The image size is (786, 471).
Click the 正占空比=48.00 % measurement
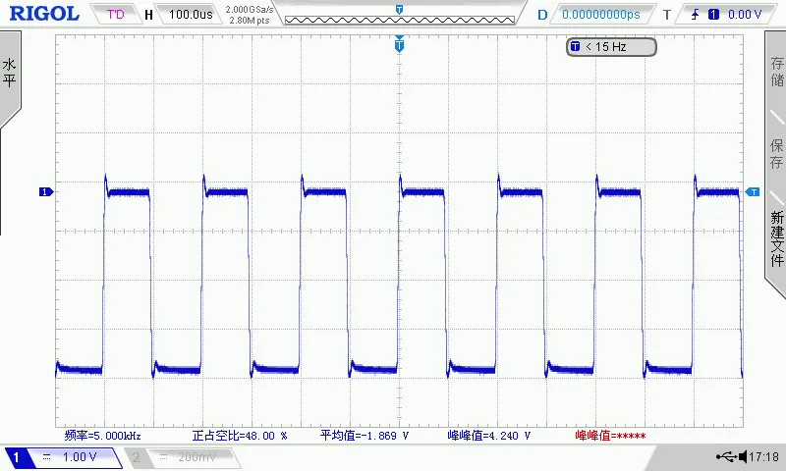[240, 436]
